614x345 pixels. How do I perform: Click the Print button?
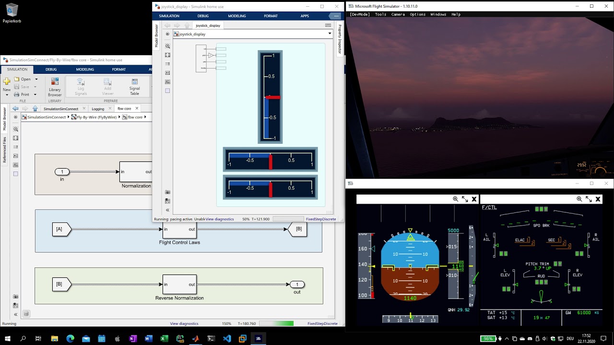pos(22,94)
